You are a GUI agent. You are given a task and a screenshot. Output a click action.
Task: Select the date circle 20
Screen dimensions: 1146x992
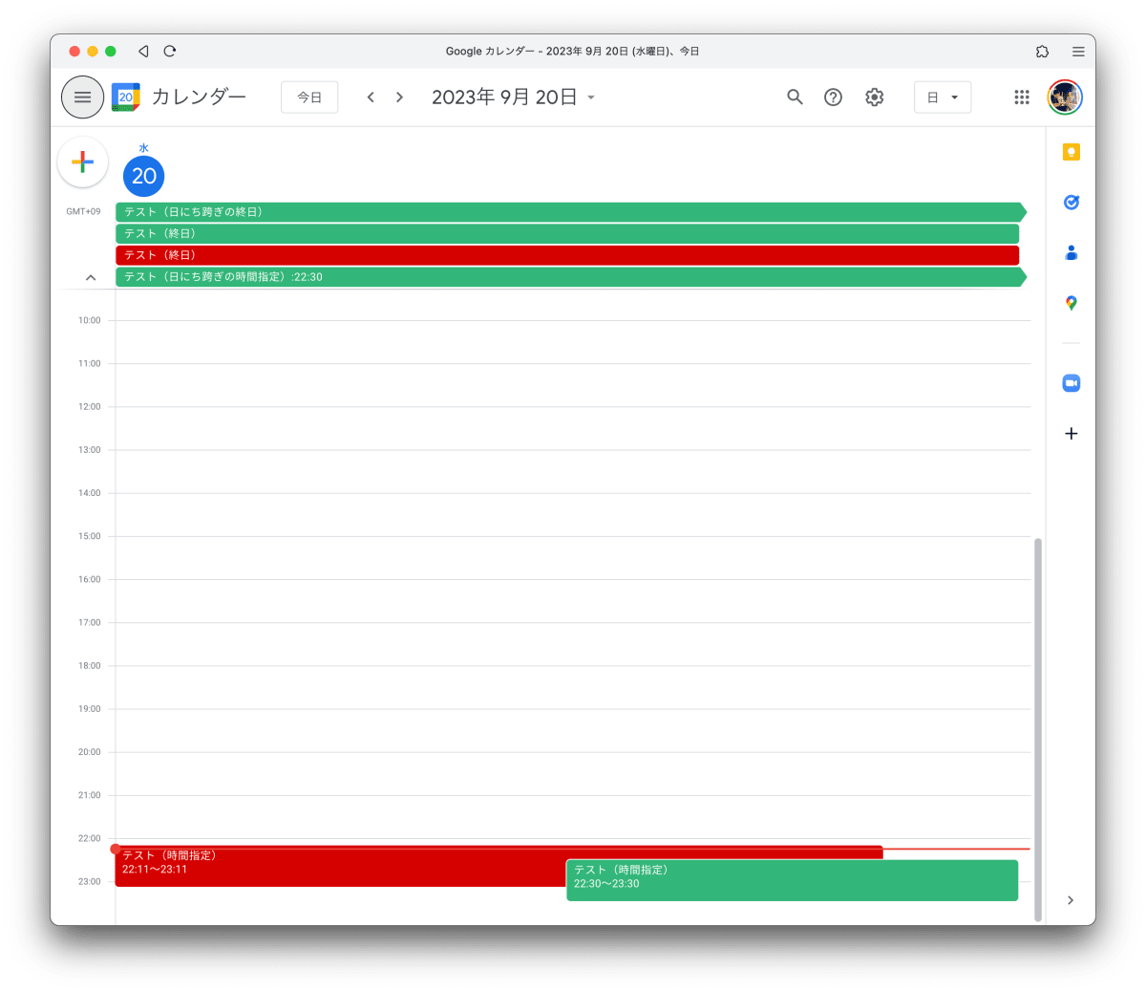tap(144, 176)
